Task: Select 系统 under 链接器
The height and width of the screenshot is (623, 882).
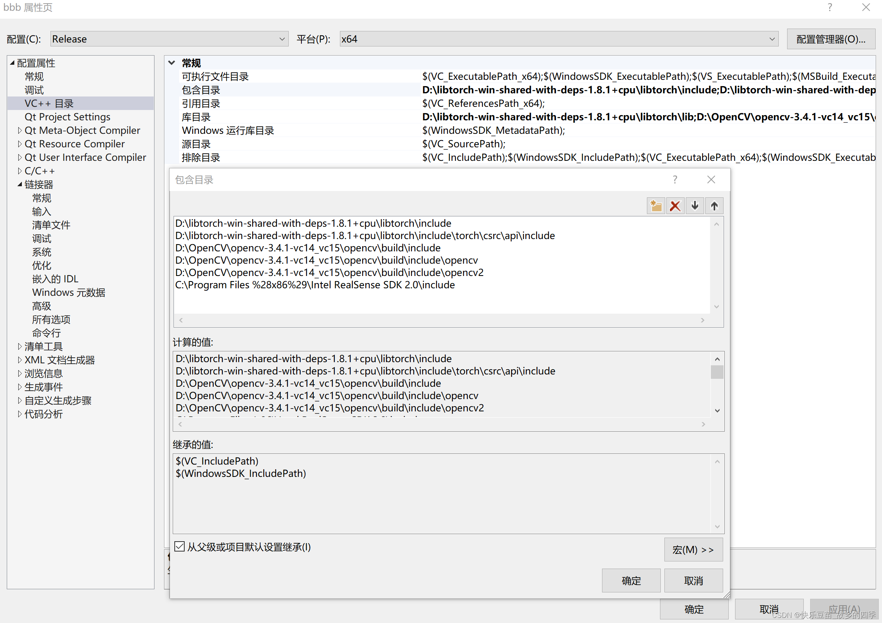Action: click(x=42, y=252)
